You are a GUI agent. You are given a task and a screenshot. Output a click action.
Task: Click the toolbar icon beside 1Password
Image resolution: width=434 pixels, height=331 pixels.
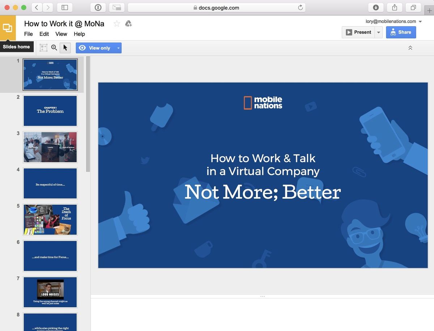click(x=116, y=7)
